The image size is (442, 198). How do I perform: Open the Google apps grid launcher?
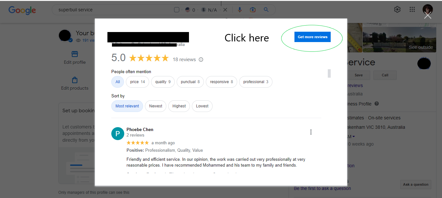(x=412, y=9)
